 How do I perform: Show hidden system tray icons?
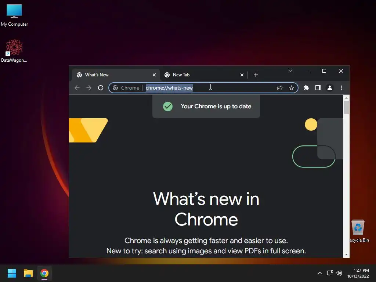(x=320, y=273)
